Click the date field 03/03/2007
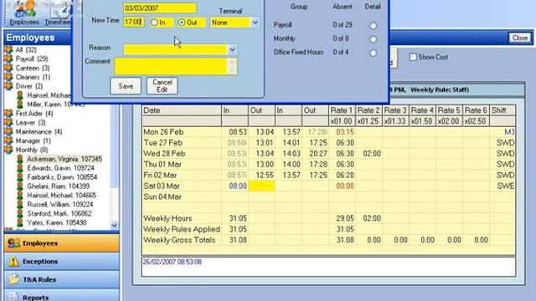This screenshot has width=536, height=301. [x=160, y=8]
